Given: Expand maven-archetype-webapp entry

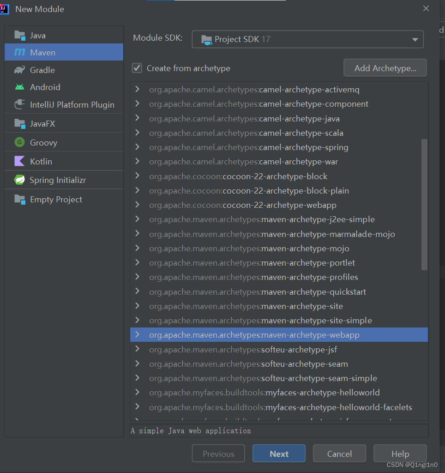Looking at the screenshot, I should pyautogui.click(x=138, y=334).
